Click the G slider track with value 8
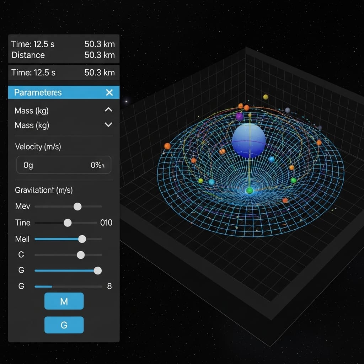 (68, 286)
